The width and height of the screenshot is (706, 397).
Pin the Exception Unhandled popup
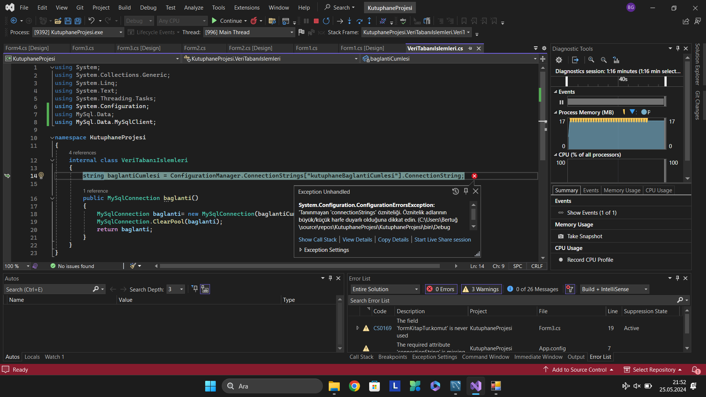point(466,191)
